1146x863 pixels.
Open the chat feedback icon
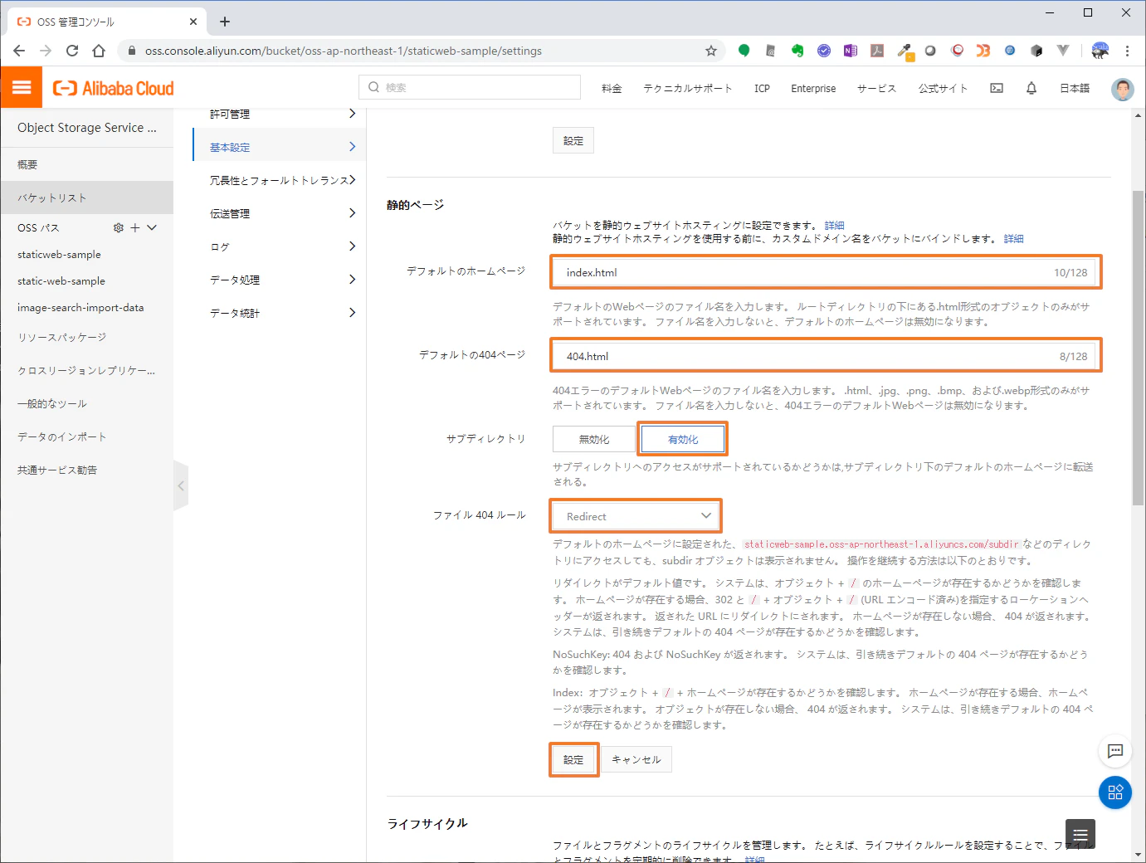(x=1115, y=751)
